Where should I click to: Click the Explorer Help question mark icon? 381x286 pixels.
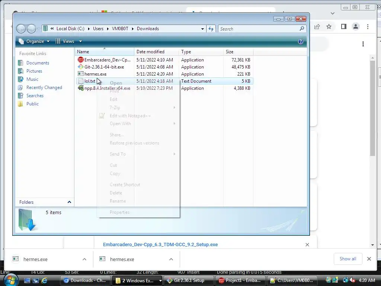[301, 41]
